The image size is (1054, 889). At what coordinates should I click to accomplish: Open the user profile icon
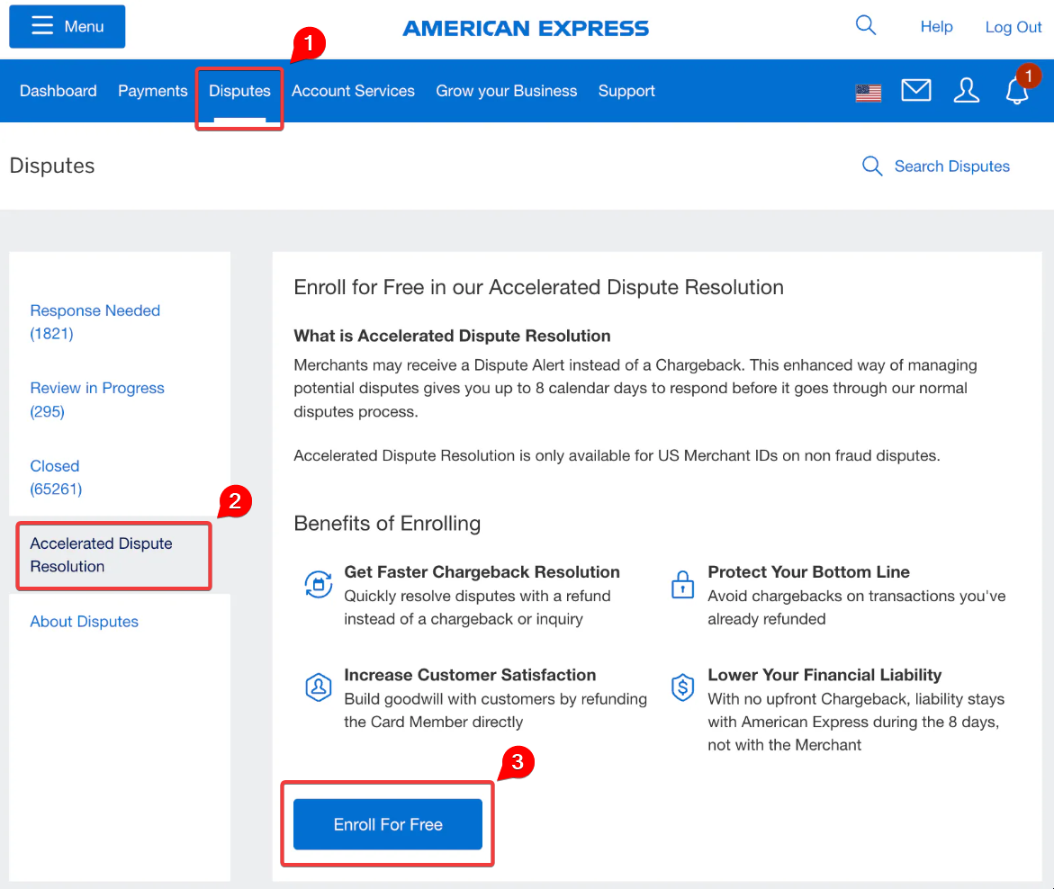(x=967, y=90)
